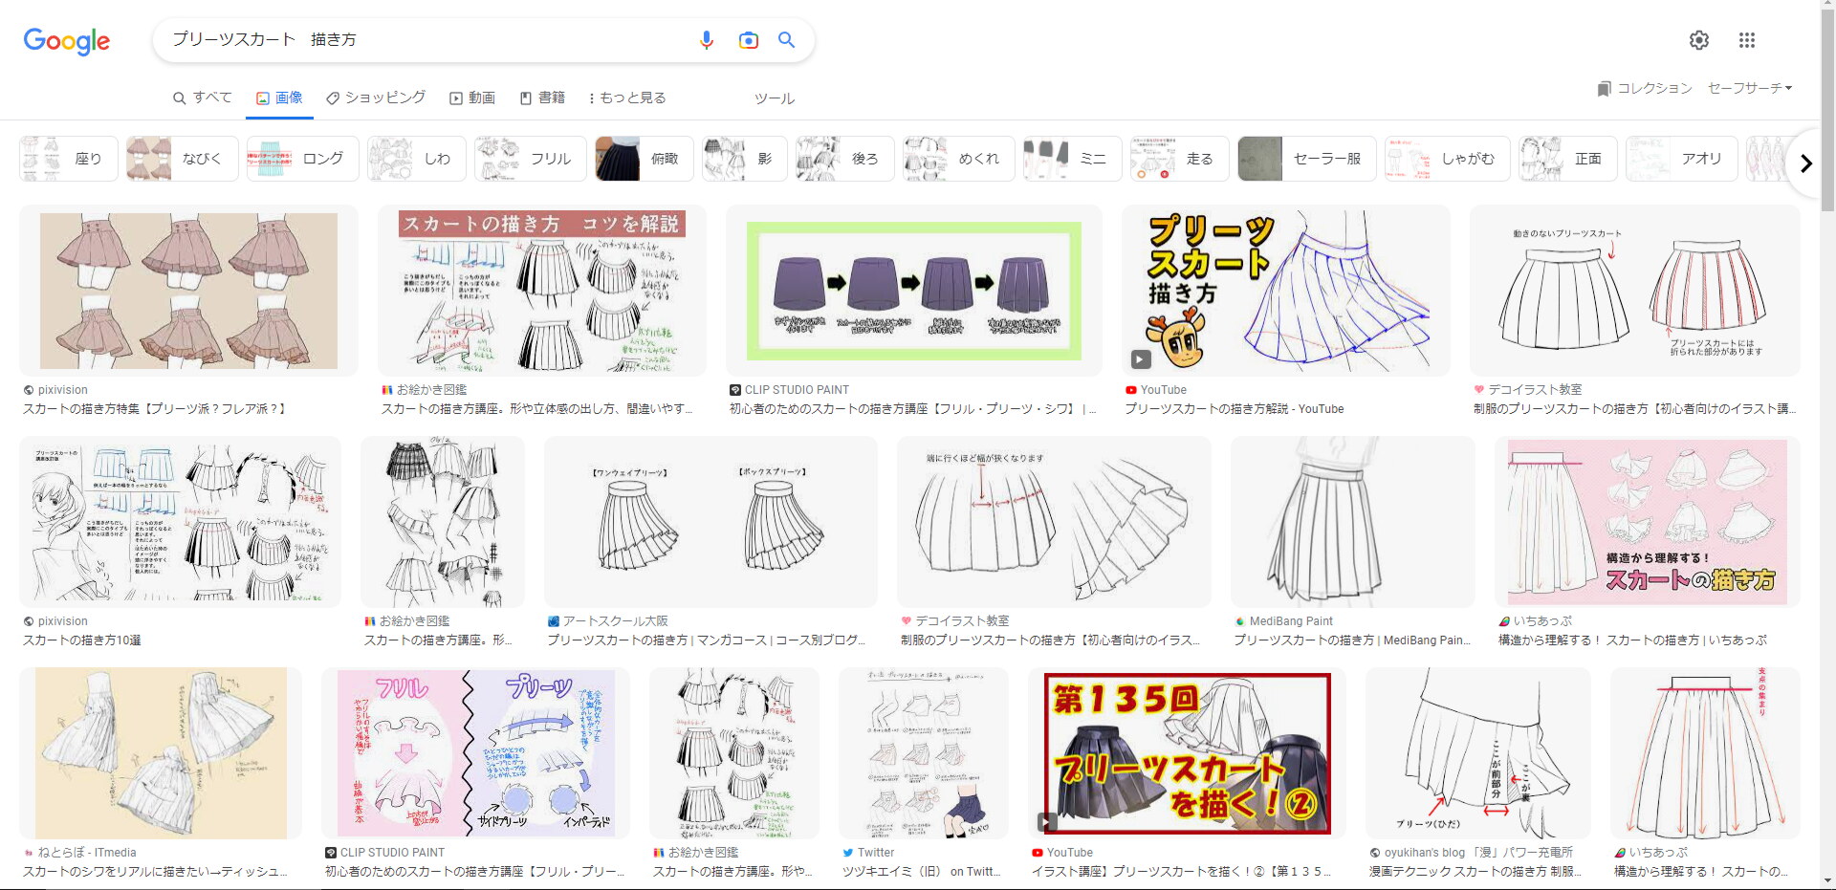This screenshot has height=890, width=1836.
Task: Open Google Lens image search camera icon
Action: (x=748, y=40)
